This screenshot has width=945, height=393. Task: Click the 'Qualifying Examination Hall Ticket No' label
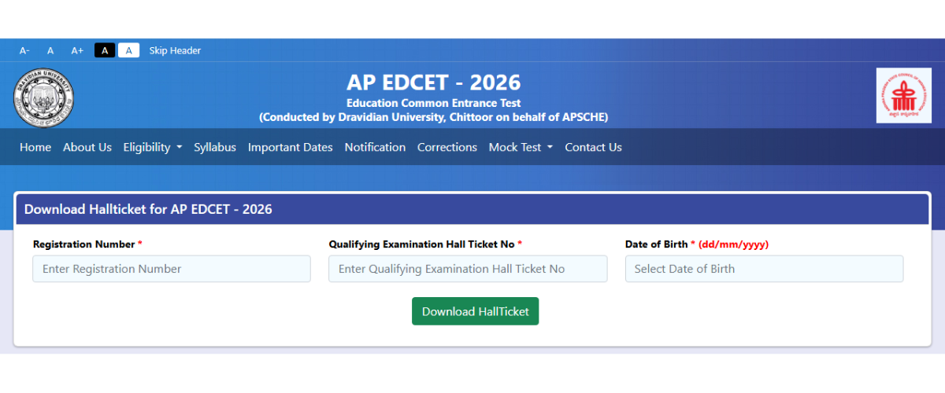point(421,244)
